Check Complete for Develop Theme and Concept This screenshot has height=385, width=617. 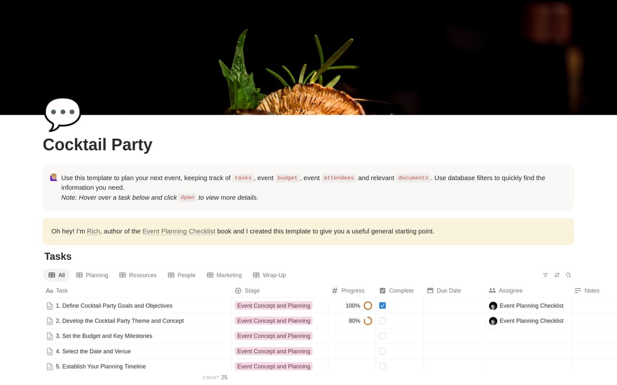tap(382, 321)
